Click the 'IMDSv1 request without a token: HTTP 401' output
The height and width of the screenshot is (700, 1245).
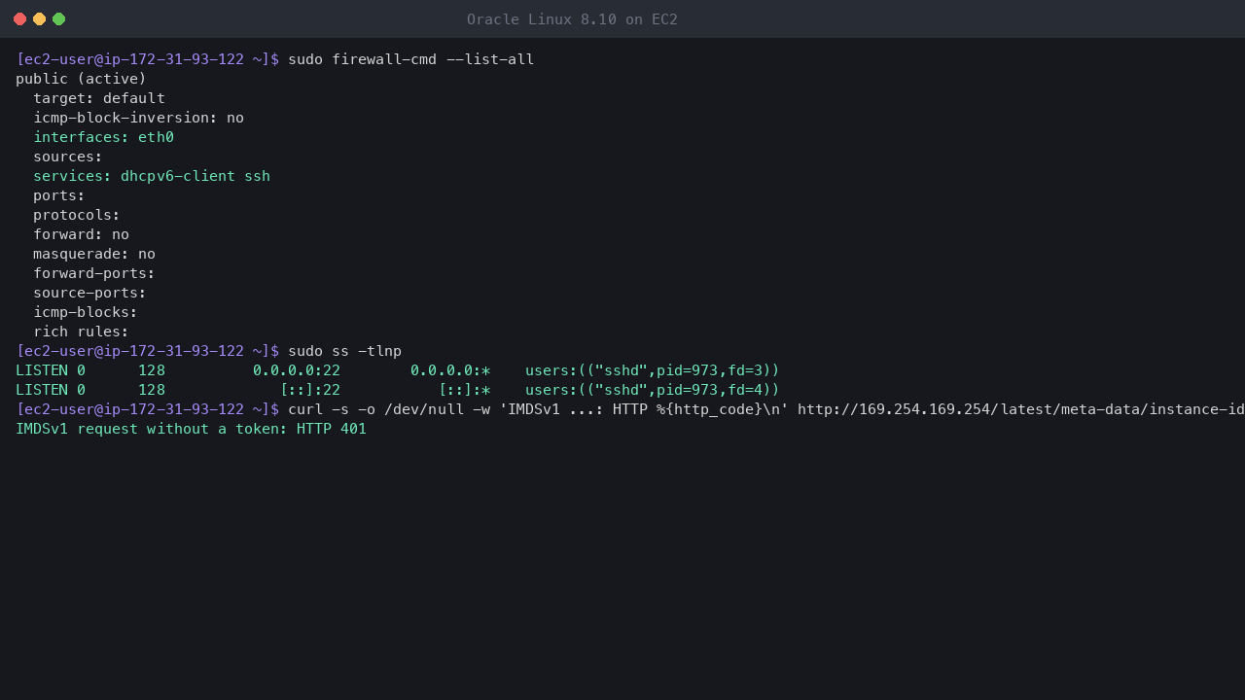pyautogui.click(x=191, y=429)
